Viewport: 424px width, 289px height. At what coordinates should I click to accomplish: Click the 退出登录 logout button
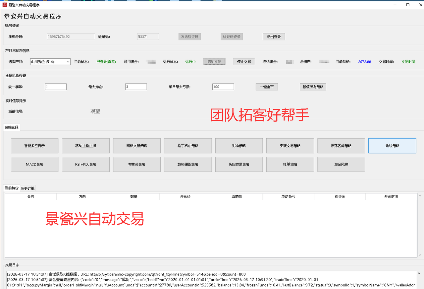(x=274, y=36)
